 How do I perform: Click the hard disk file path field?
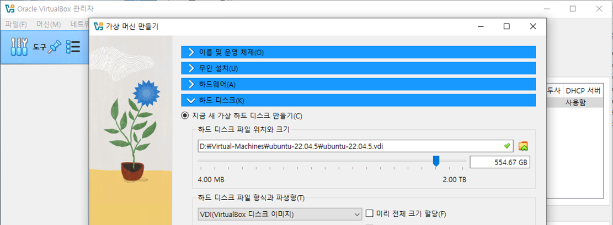355,146
